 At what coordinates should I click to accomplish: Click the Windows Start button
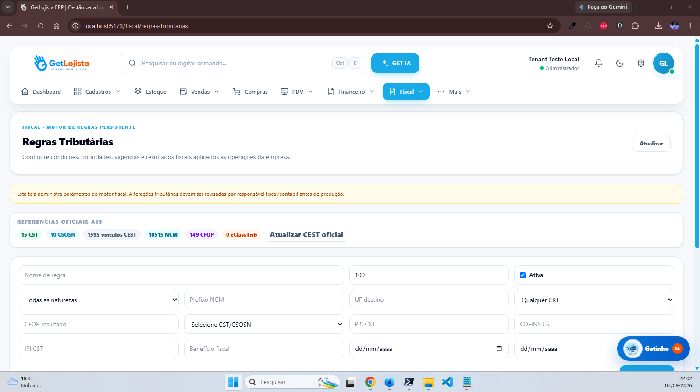pos(233,382)
